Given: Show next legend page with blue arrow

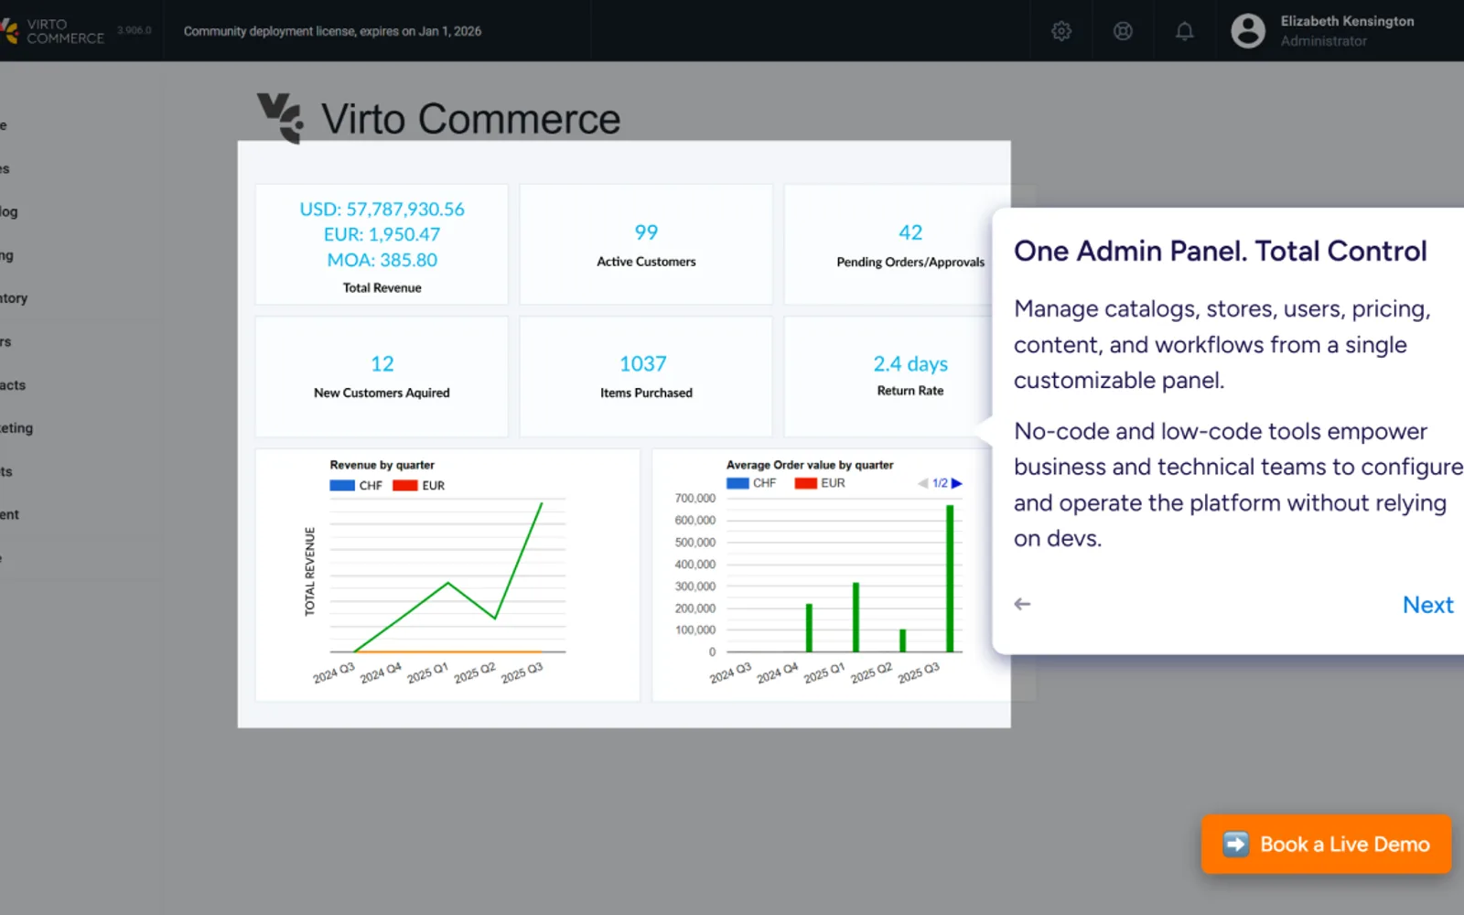Looking at the screenshot, I should (957, 483).
